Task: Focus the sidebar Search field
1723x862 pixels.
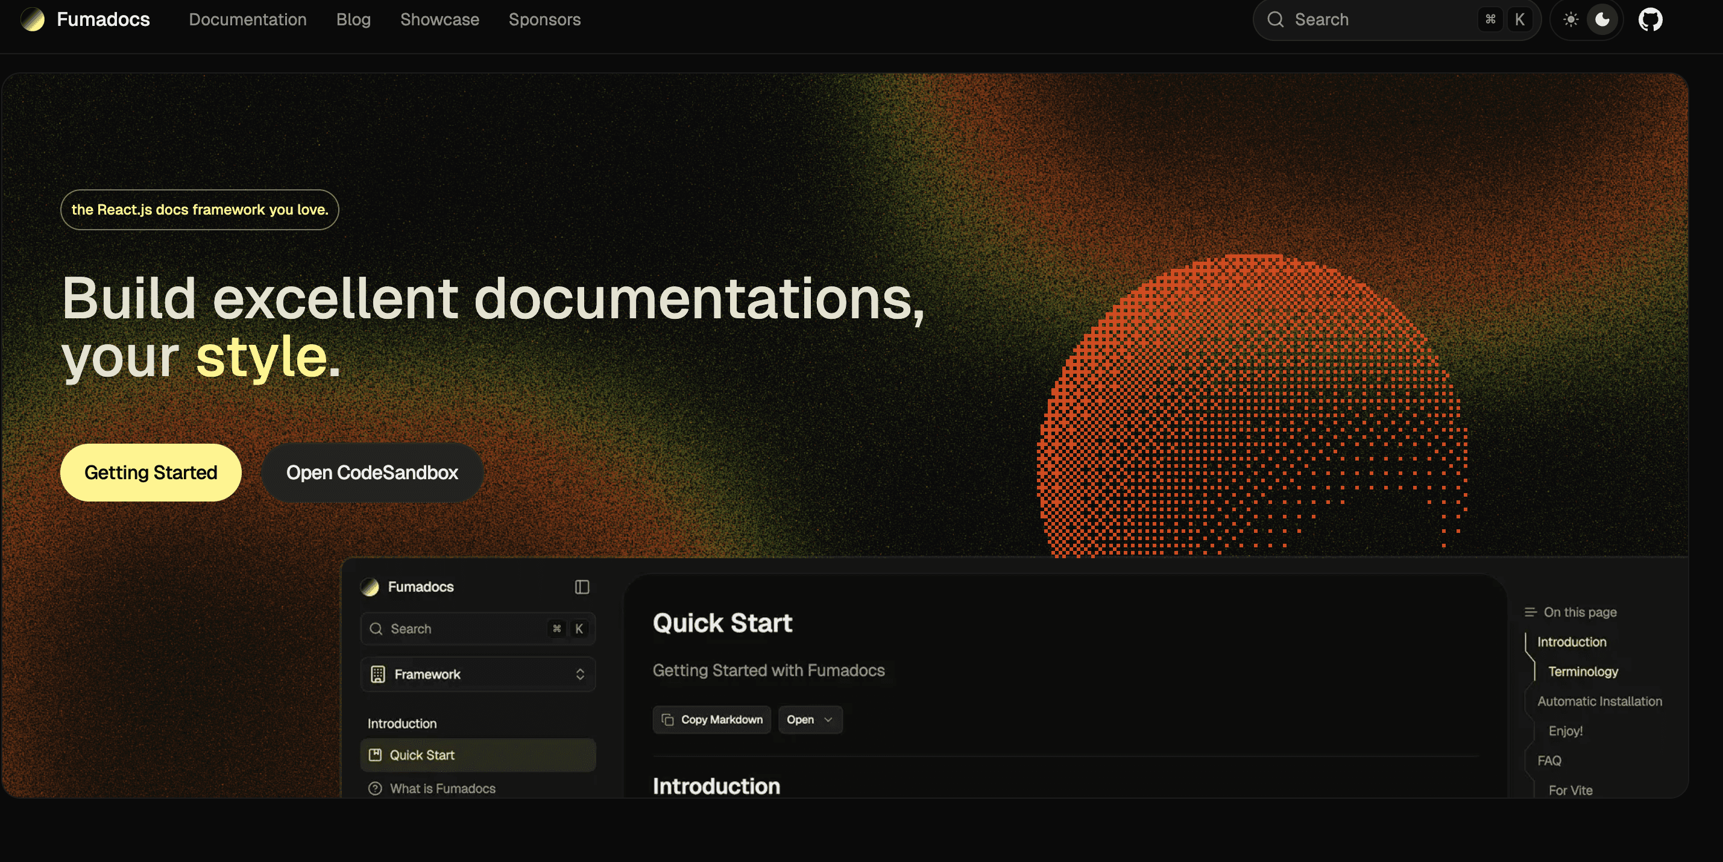Action: click(468, 629)
